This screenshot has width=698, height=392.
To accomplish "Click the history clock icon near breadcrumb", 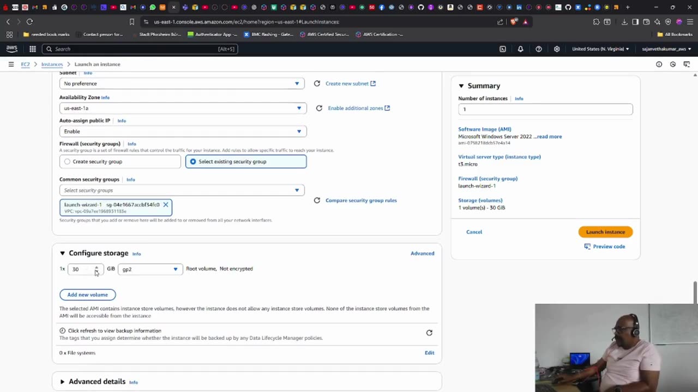I will tap(673, 64).
